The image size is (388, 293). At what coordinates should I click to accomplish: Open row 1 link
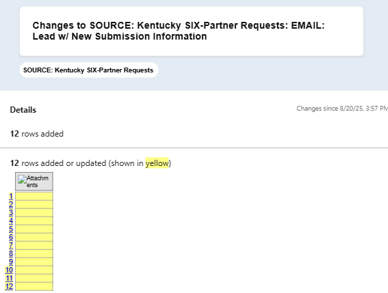click(11, 197)
